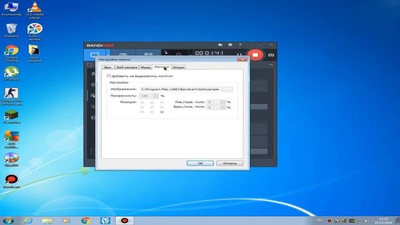Select the Counter-Strike desktop shortcut
Image resolution: width=400 pixels, height=225 pixels.
tap(11, 96)
